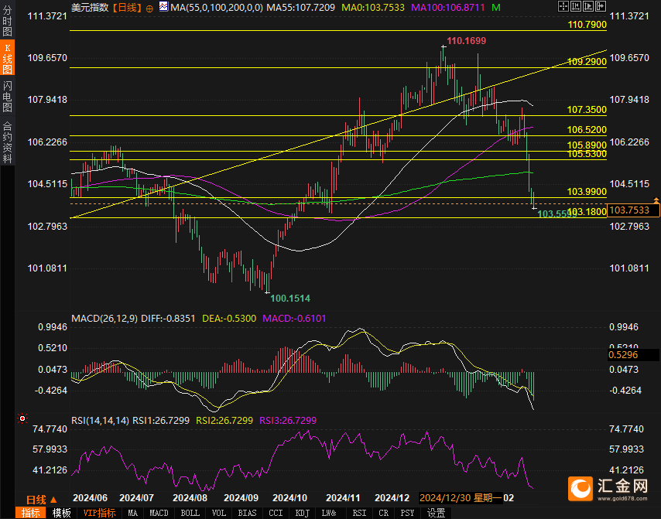Click the 105.8900 line label
Image resolution: width=661 pixels, height=519 pixels.
point(587,145)
